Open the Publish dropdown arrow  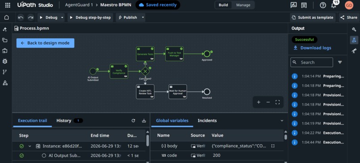point(143,18)
